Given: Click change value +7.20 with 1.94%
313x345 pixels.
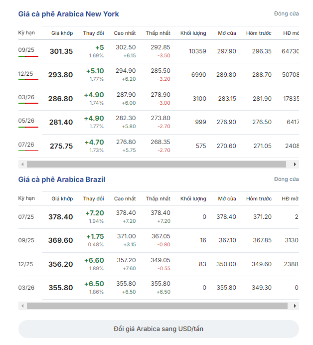Looking at the screenshot, I should click(95, 213).
